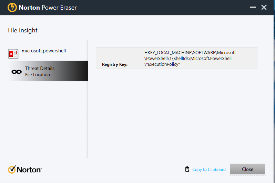
Task: Minimize the Norton Power Eraser window
Action: point(252,7)
